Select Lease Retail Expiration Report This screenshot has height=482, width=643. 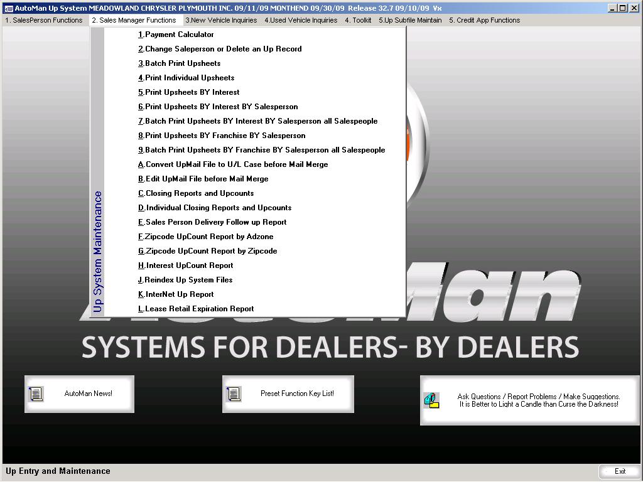click(196, 309)
